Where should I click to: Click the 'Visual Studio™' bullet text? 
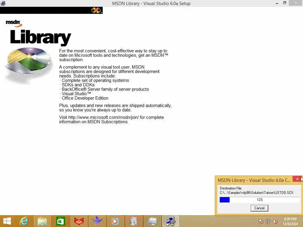click(x=76, y=94)
